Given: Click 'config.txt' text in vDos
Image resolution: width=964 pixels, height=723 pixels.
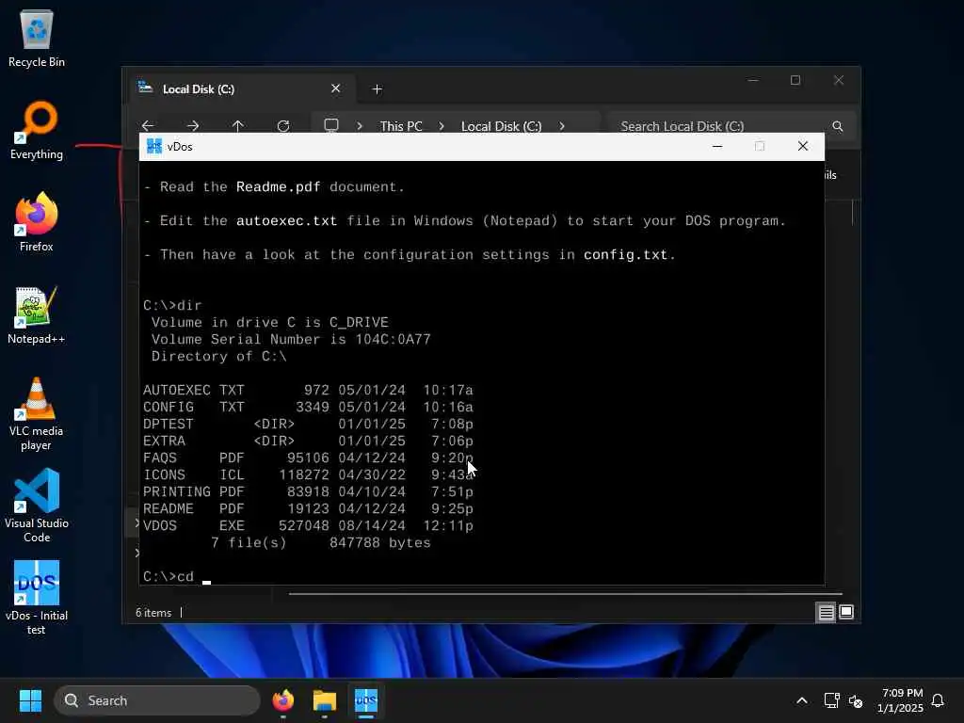Looking at the screenshot, I should [x=625, y=254].
